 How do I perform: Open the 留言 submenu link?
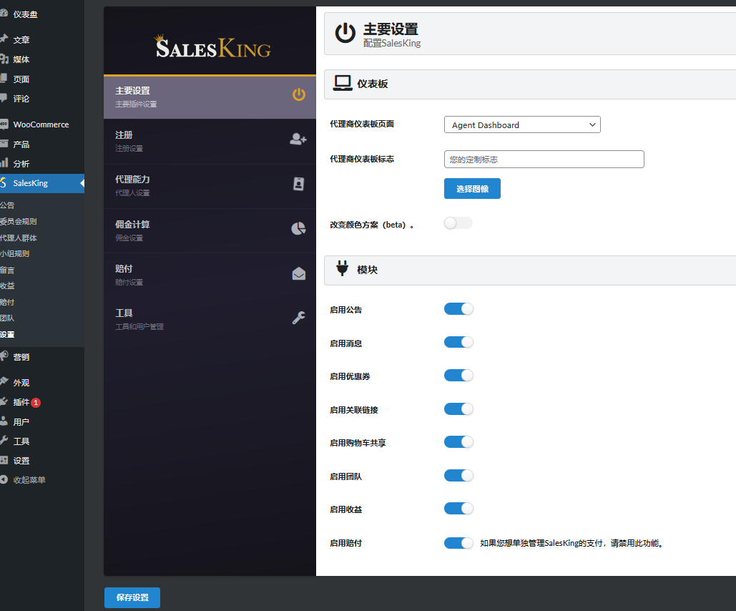[x=7, y=270]
